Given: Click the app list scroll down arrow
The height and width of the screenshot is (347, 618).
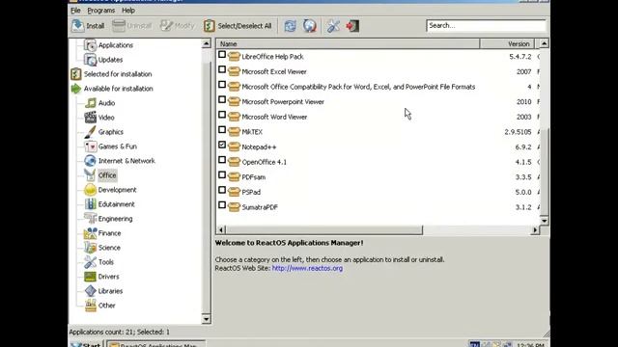Looking at the screenshot, I should tap(544, 221).
